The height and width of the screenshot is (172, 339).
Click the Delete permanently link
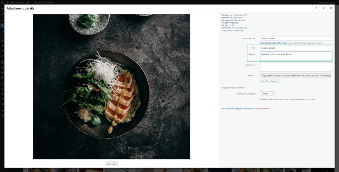262,108
